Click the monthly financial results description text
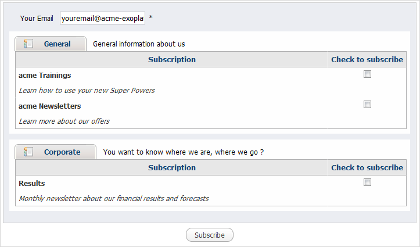This screenshot has width=420, height=247. pyautogui.click(x=114, y=199)
